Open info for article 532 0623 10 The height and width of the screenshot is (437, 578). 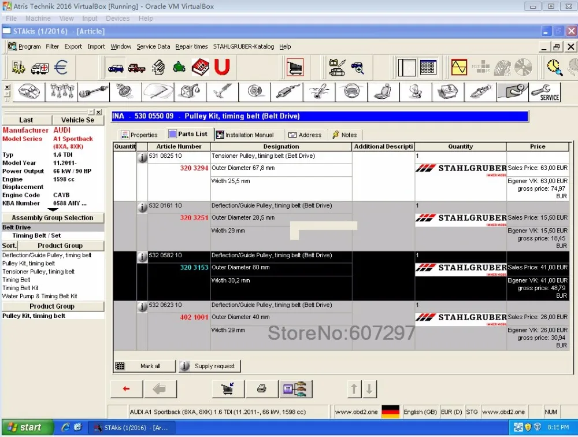tap(142, 307)
